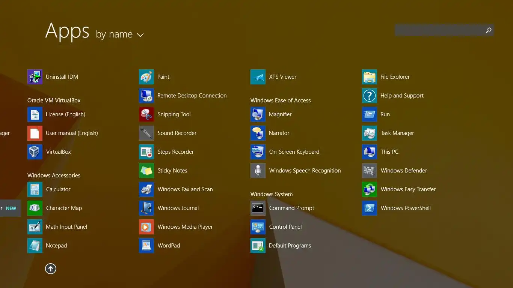Launch the Calculator icon
This screenshot has height=288, width=513.
point(35,189)
